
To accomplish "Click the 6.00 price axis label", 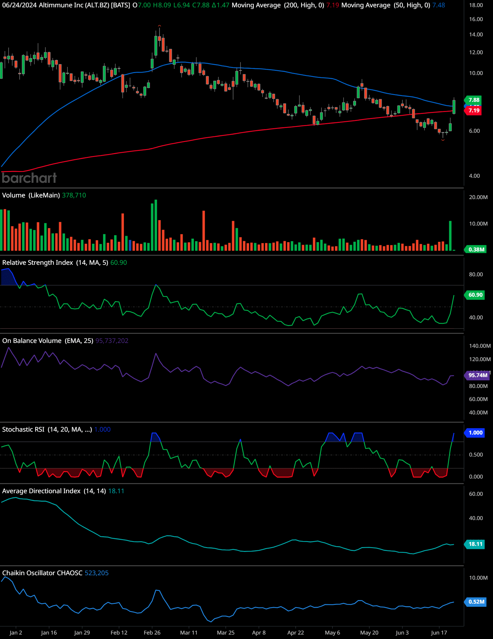I will [x=474, y=131].
